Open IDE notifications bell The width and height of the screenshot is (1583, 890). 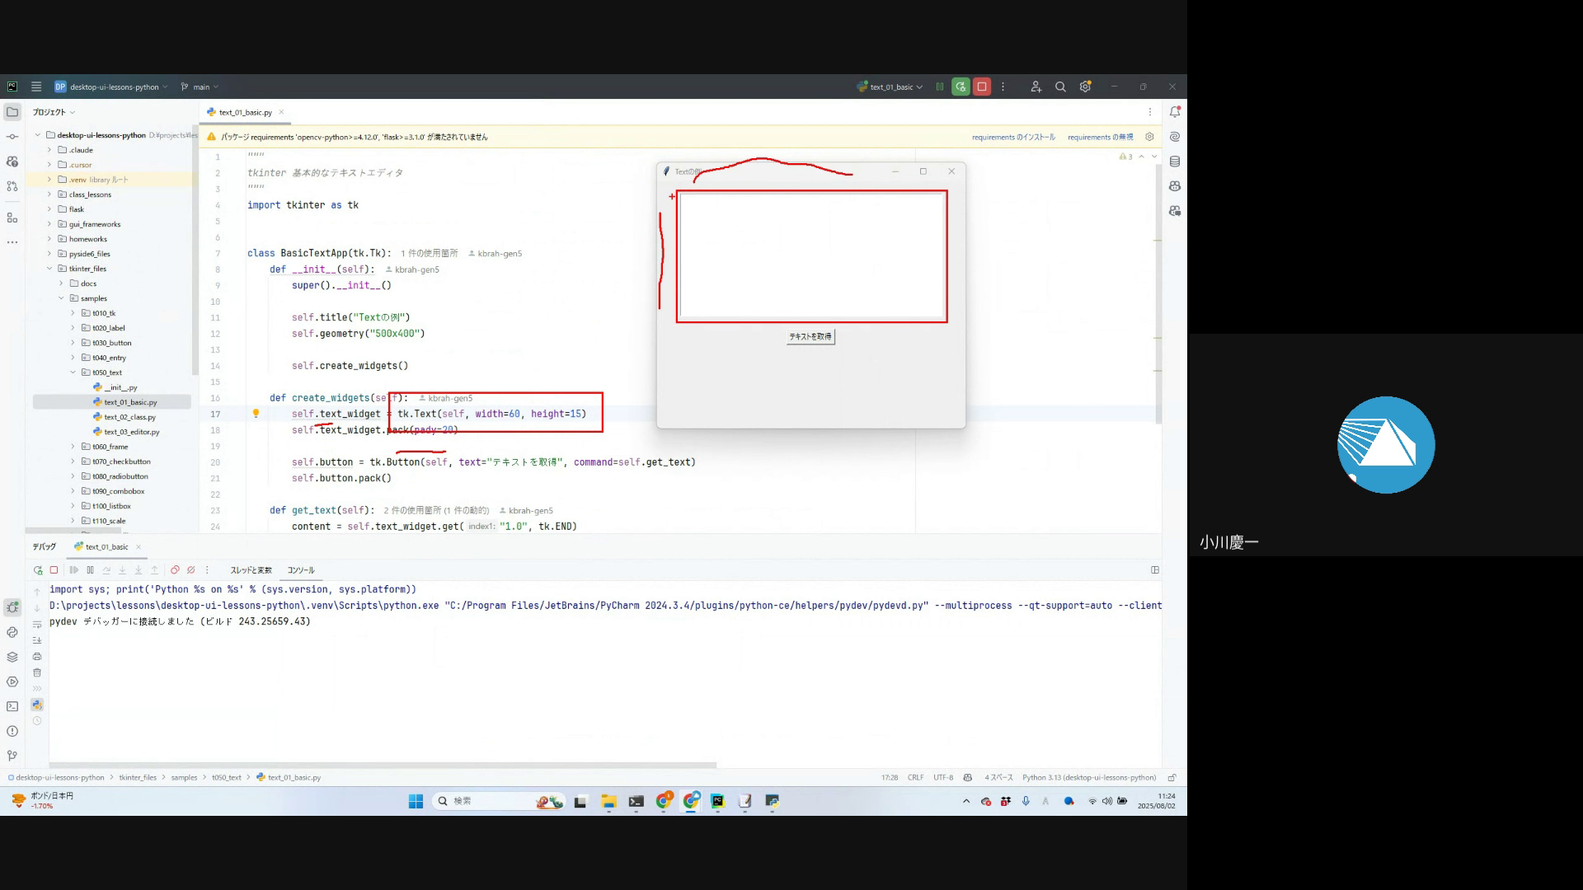tap(1175, 112)
